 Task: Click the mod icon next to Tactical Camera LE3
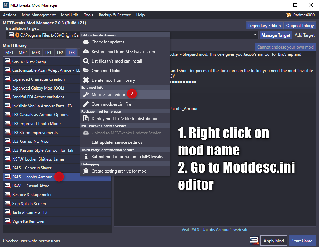click(8, 212)
